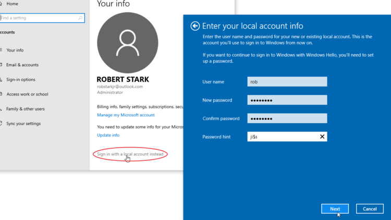Focus the Confirm password field
The height and width of the screenshot is (220, 391).
tap(287, 118)
